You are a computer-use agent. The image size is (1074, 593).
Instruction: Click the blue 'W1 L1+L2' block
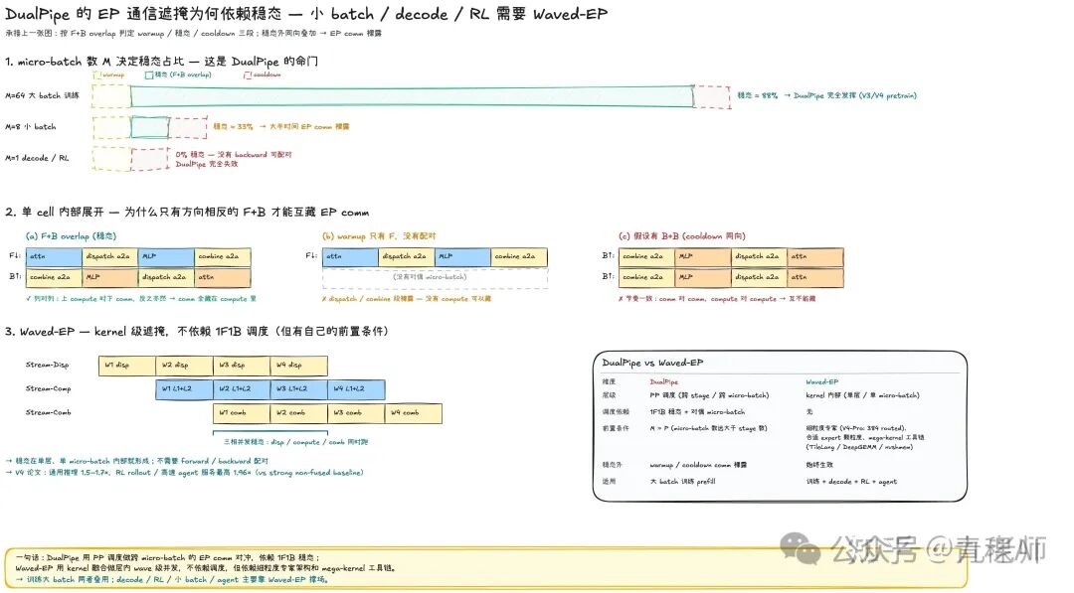click(x=184, y=389)
